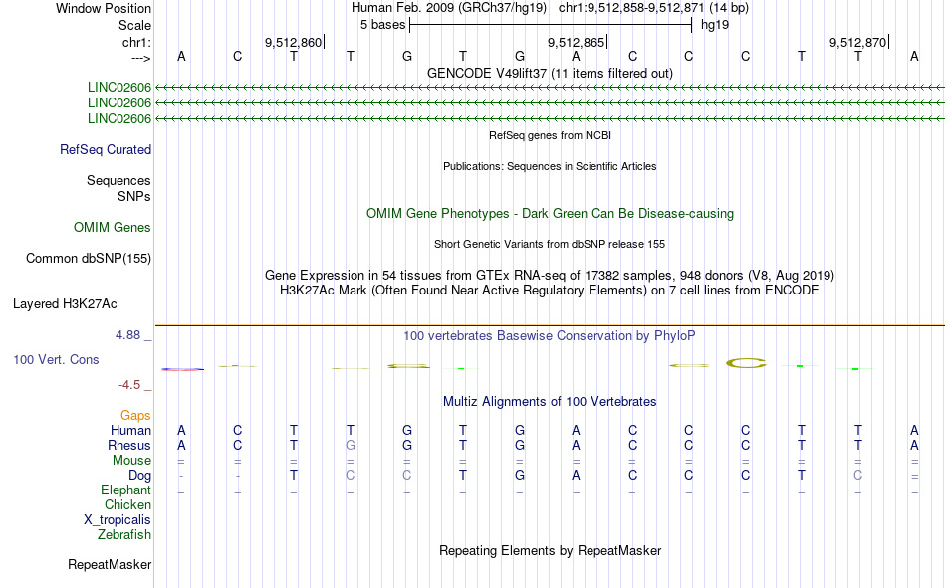Click the Window Position label
This screenshot has height=588, width=946.
click(104, 8)
